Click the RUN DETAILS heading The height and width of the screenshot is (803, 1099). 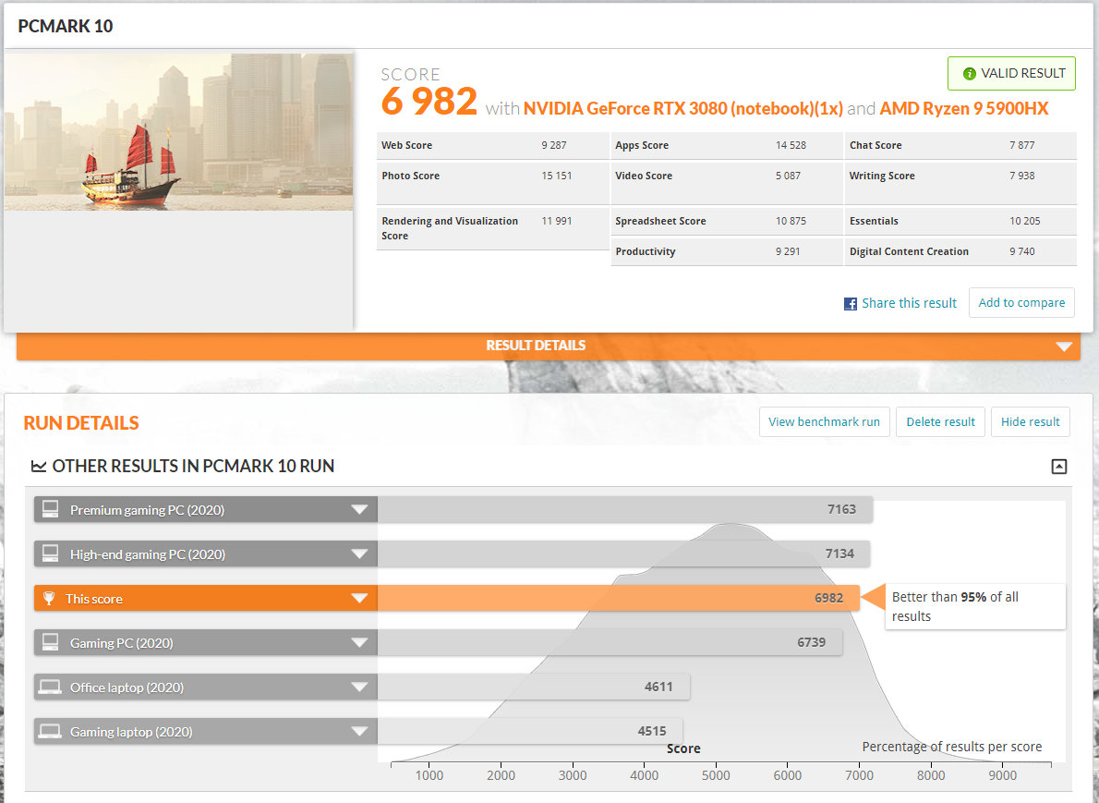[x=81, y=423]
